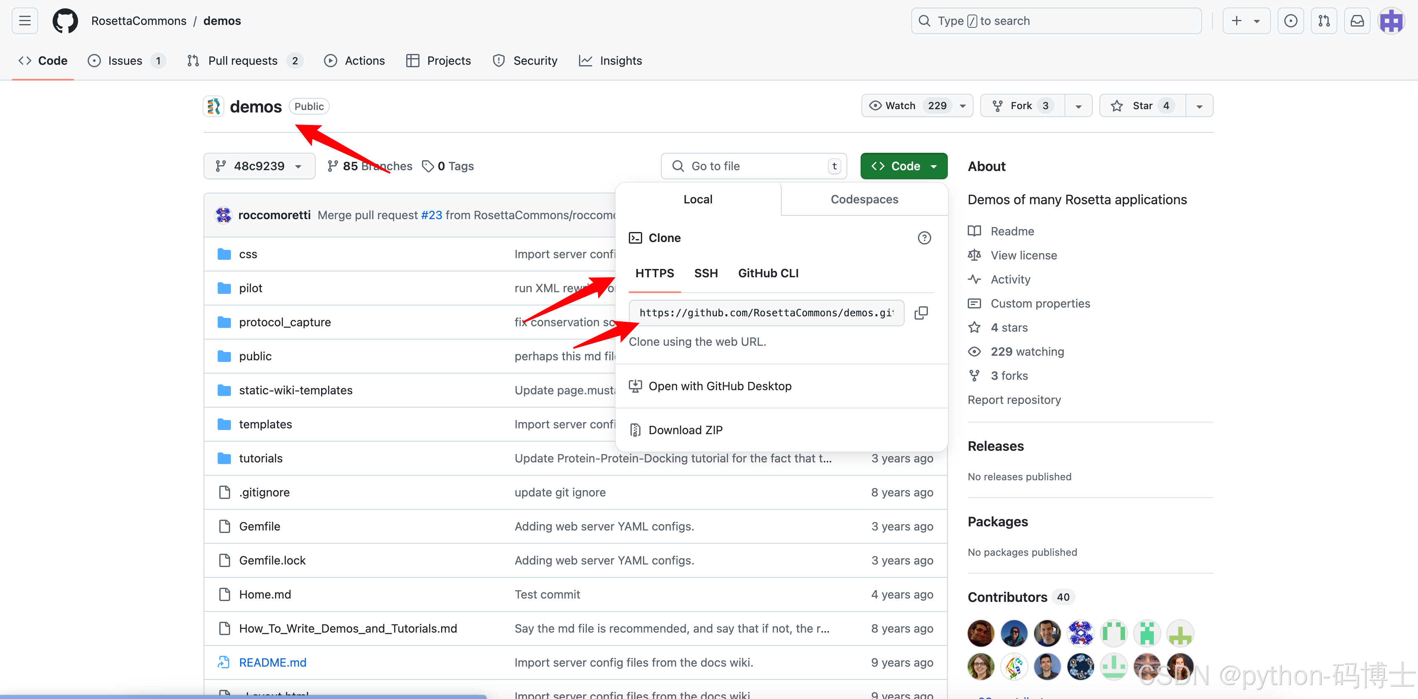Go to the GitHub homepage logo
The image size is (1418, 699).
(65, 21)
